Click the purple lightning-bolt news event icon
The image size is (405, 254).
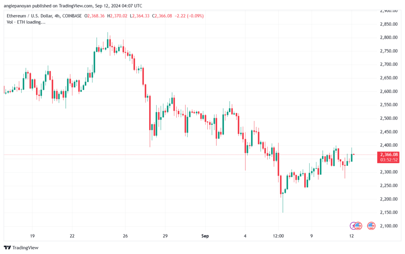(x=353, y=226)
